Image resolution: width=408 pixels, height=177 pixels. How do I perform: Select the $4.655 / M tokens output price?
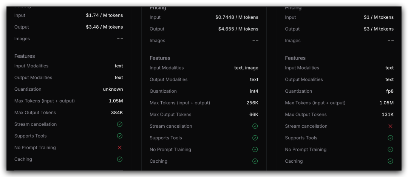pyautogui.click(x=238, y=29)
